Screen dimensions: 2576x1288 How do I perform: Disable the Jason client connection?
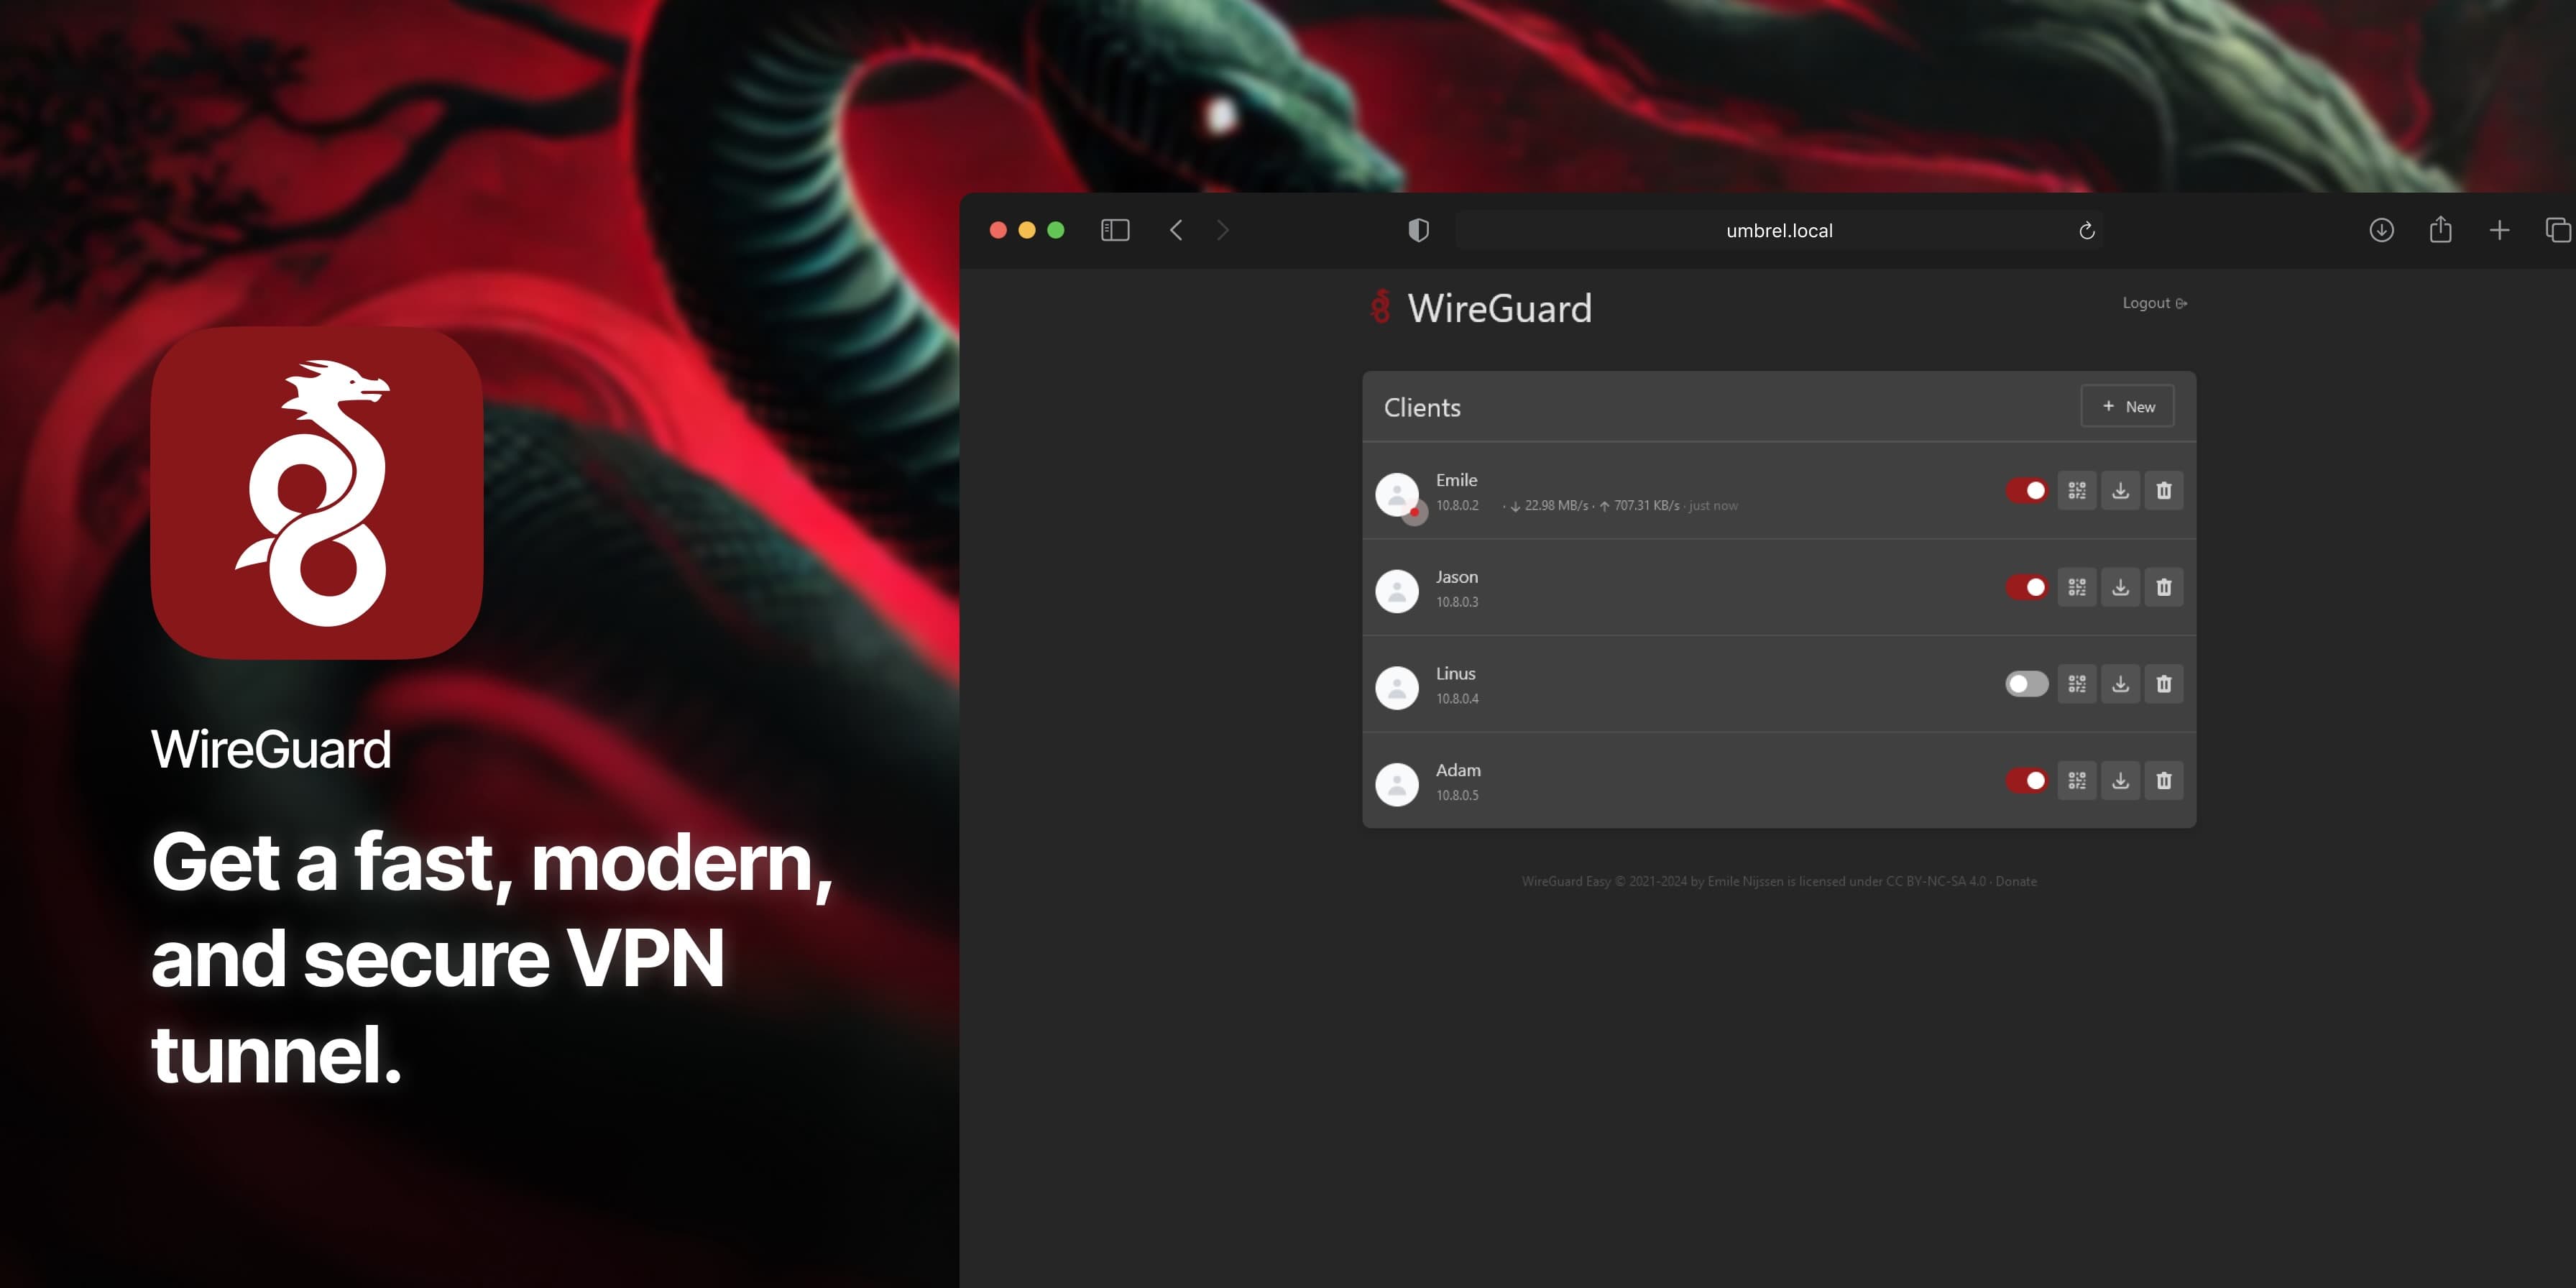click(2027, 587)
